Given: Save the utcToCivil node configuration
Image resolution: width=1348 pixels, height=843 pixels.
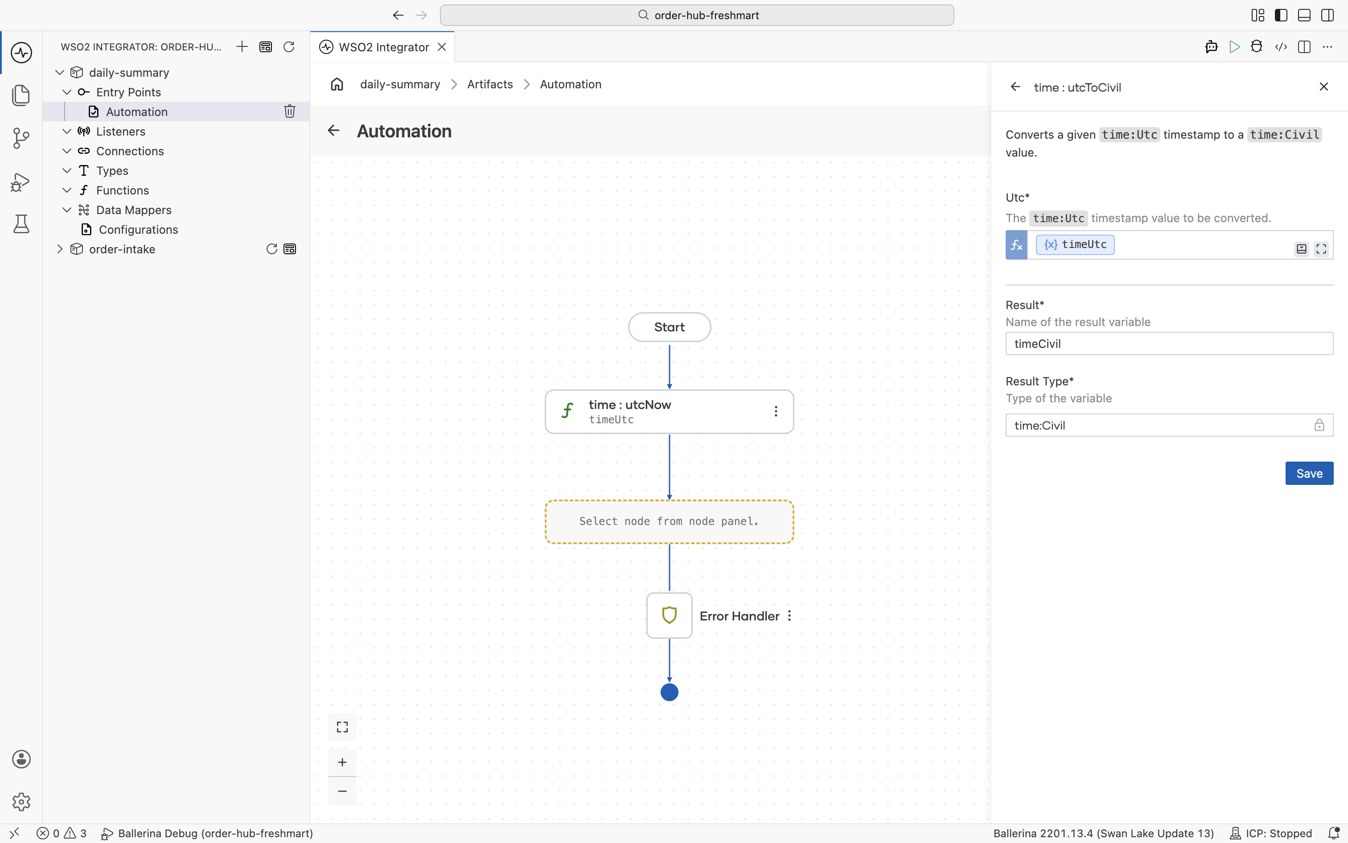Looking at the screenshot, I should [x=1309, y=473].
